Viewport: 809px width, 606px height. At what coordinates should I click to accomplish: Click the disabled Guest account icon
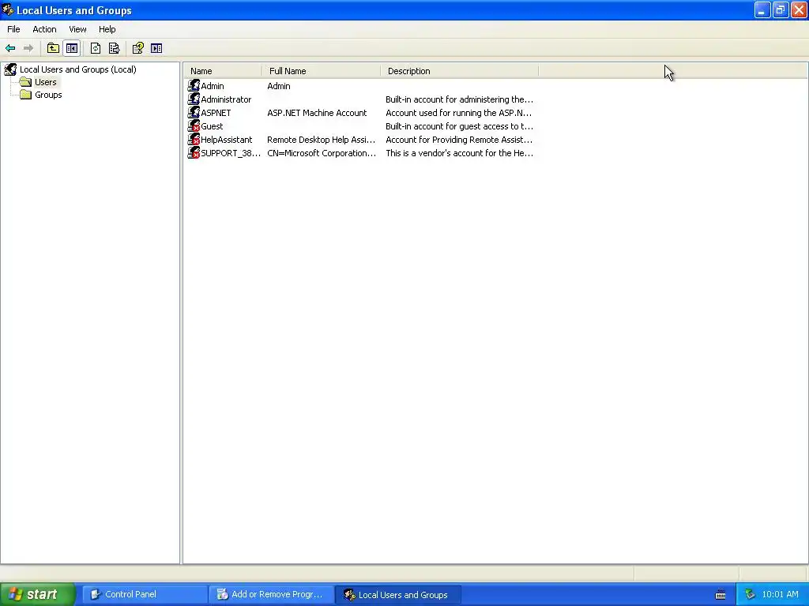[194, 125]
